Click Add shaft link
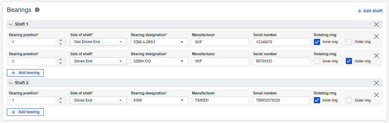The height and width of the screenshot is (123, 389). click(x=370, y=11)
